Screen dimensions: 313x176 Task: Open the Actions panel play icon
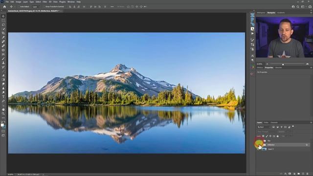click(x=252, y=34)
